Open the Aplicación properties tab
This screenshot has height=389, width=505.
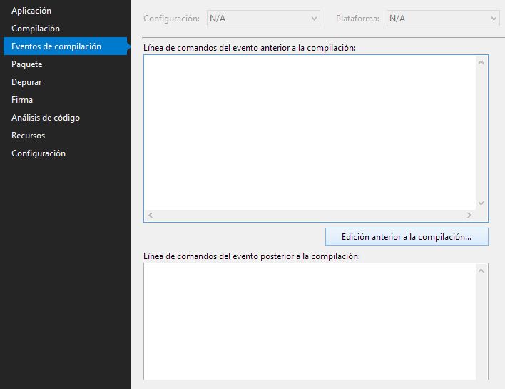pyautogui.click(x=31, y=11)
